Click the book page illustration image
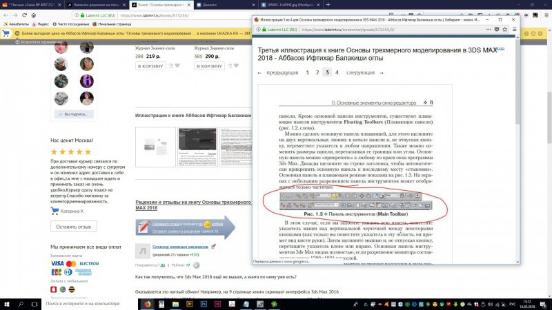 [x=355, y=174]
